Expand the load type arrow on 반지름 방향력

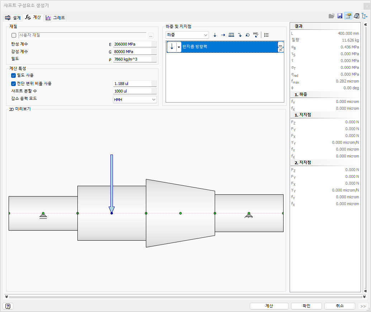(179, 47)
